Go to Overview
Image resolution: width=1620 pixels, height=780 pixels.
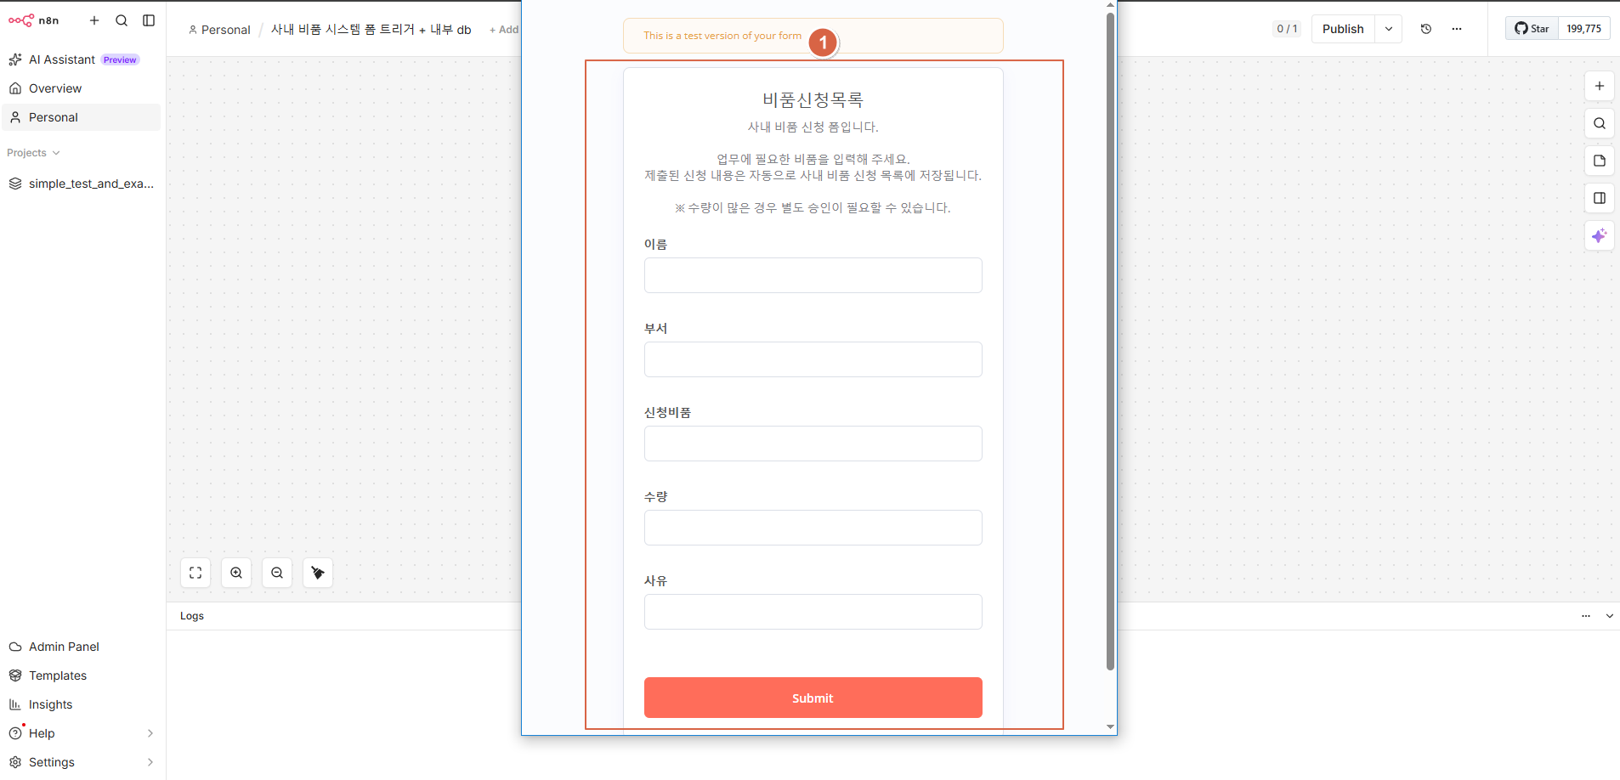82,88
